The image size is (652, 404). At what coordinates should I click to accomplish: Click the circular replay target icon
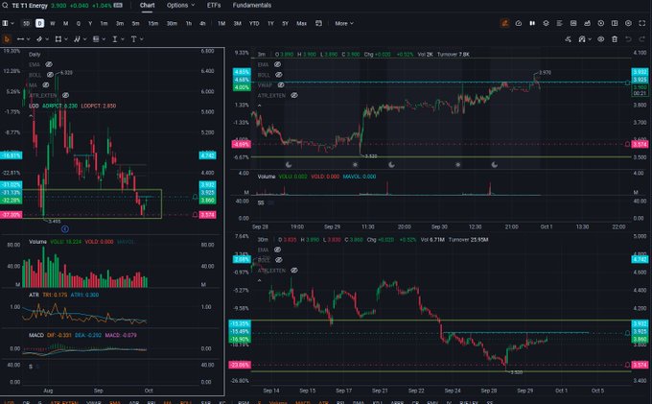click(x=601, y=24)
